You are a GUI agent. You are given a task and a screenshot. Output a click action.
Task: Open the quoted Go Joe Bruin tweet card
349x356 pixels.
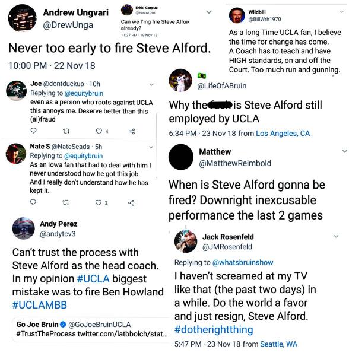pos(91,329)
